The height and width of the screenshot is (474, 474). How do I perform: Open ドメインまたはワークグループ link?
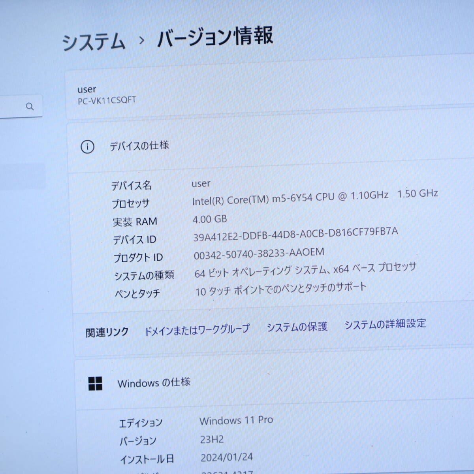(x=196, y=329)
